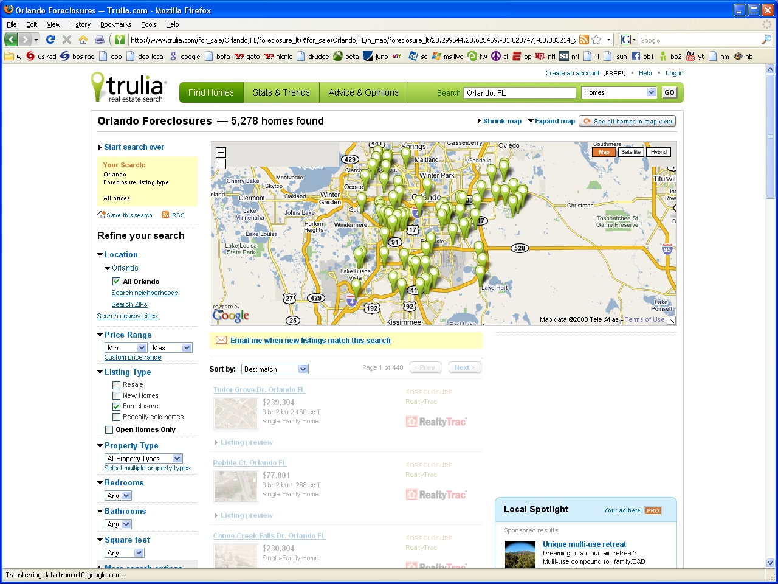Open the 'pp' bookmark

point(522,57)
